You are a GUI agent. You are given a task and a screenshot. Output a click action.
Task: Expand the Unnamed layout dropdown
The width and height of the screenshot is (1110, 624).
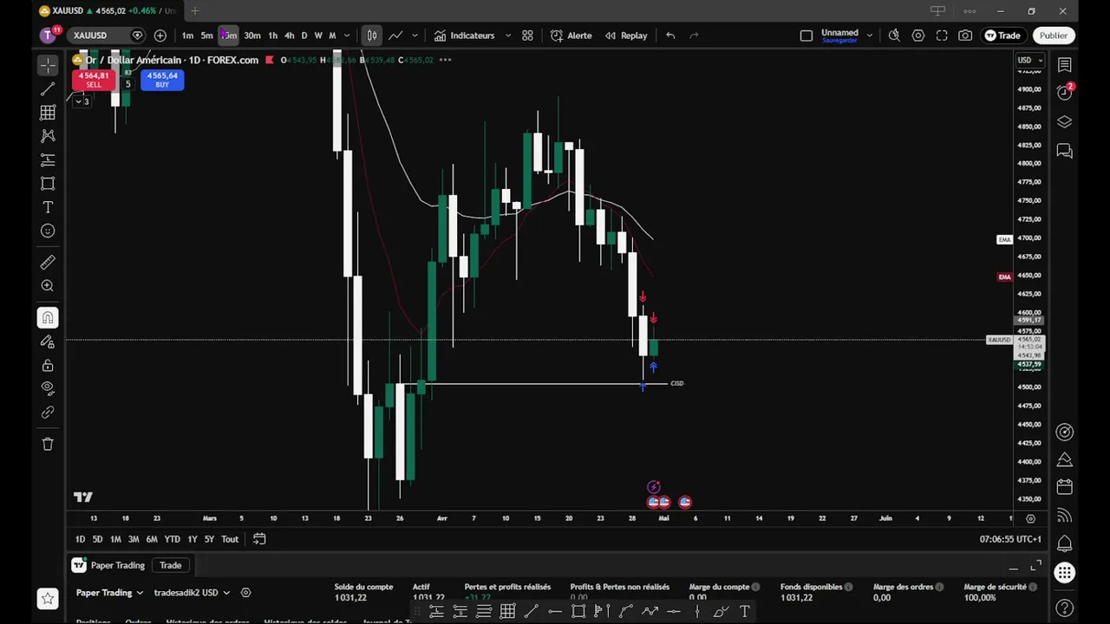[869, 36]
